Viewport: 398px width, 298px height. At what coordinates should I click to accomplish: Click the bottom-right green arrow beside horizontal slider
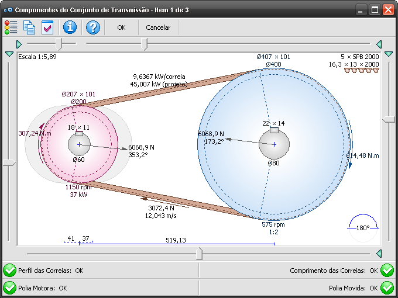coord(379,254)
